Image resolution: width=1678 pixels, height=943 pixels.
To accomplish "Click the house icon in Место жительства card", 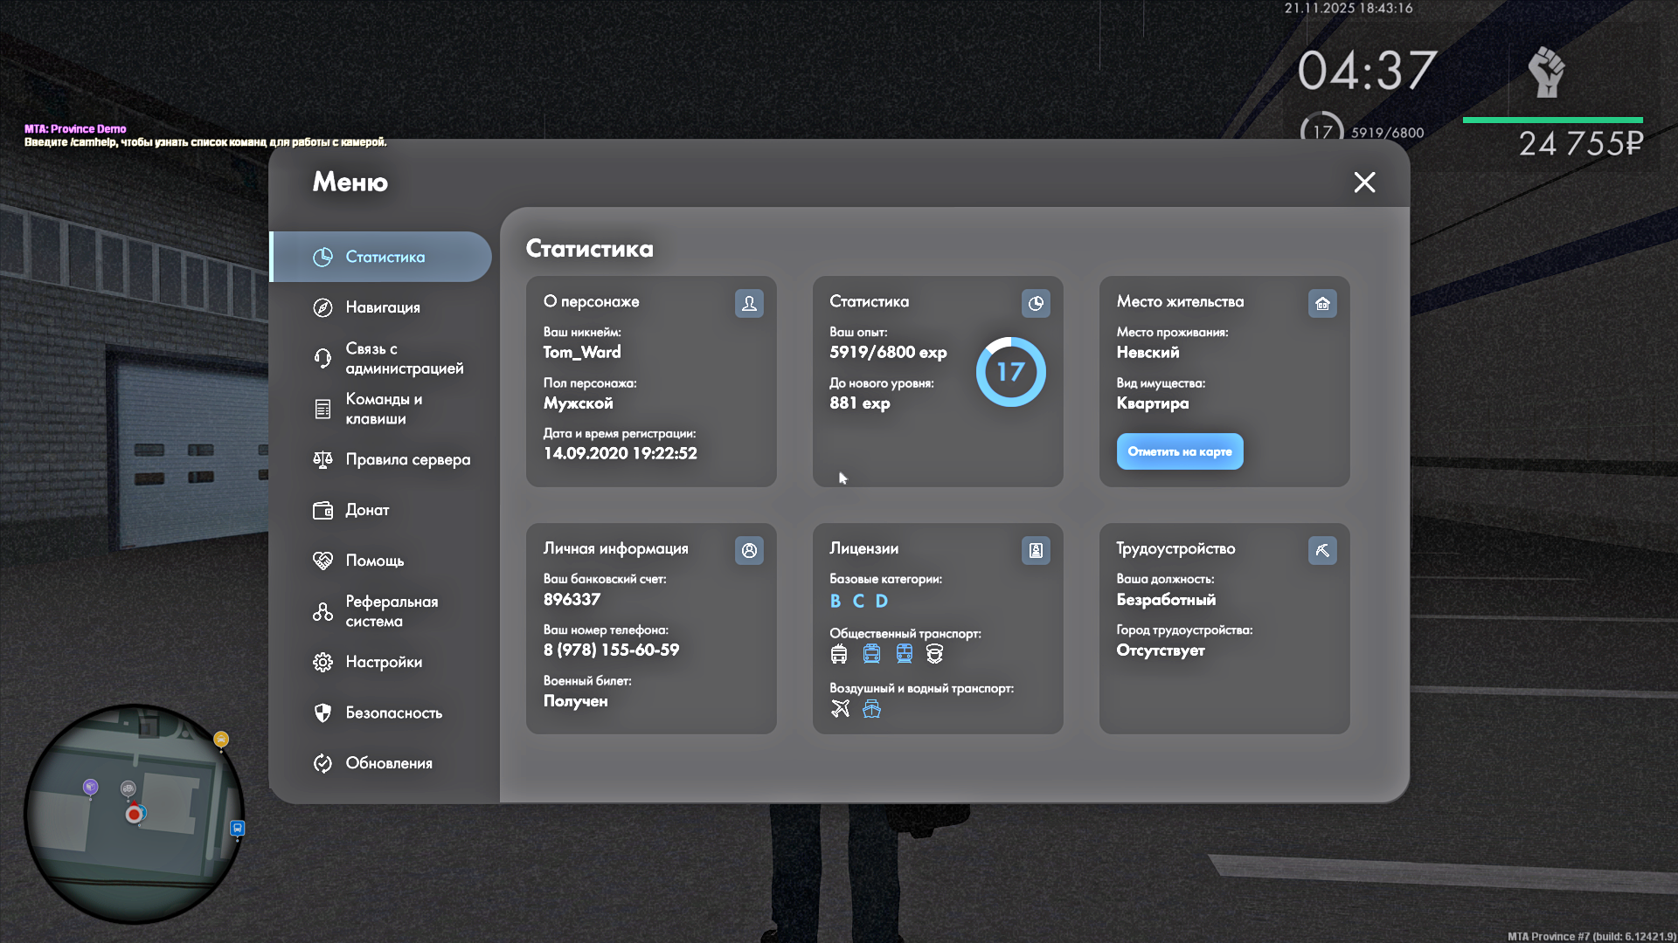I will (1322, 303).
